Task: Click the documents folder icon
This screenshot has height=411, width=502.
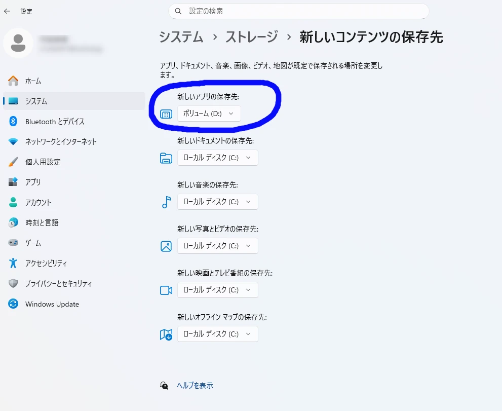Action: coord(166,158)
